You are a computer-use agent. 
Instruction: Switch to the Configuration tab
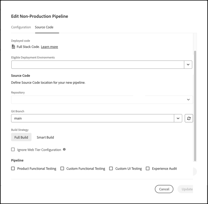coord(21,27)
